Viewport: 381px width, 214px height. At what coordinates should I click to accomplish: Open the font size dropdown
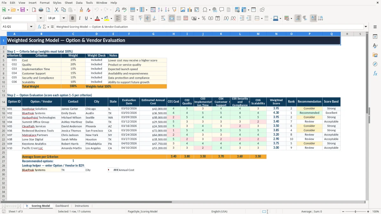click(64, 18)
